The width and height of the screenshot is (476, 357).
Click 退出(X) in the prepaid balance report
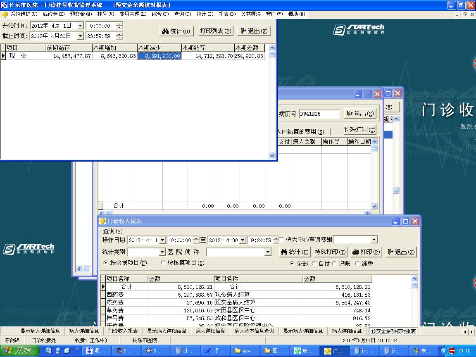point(254,31)
